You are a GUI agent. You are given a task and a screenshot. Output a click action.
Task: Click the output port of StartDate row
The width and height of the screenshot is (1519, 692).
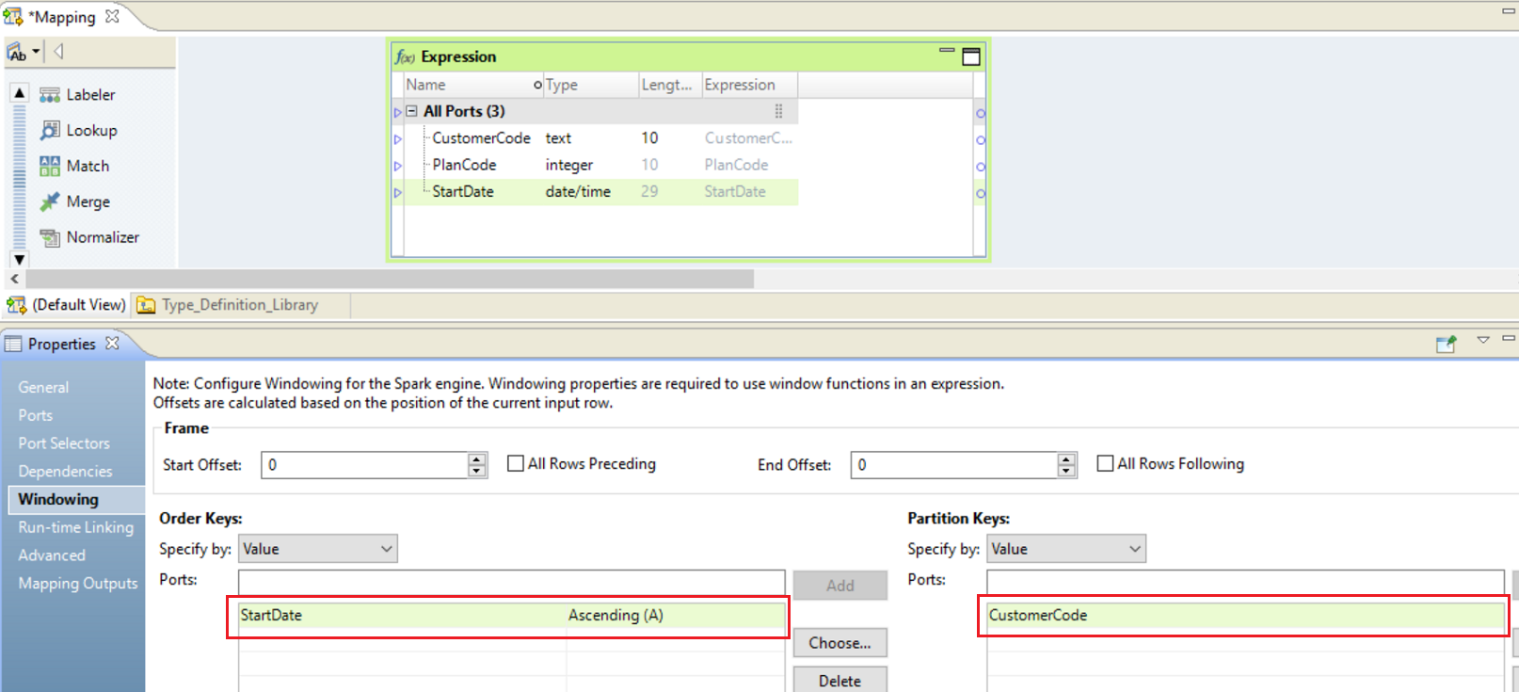(x=981, y=193)
